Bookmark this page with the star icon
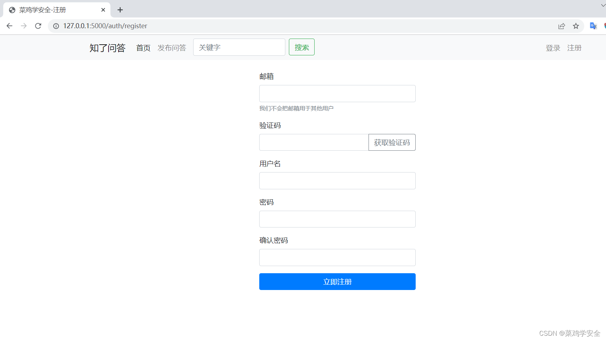The width and height of the screenshot is (606, 340). [576, 26]
